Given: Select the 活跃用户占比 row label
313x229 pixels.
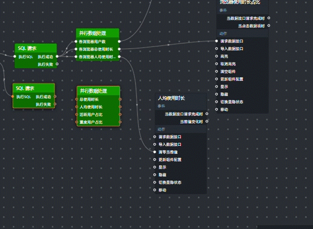Looking at the screenshot, I should [x=91, y=115].
